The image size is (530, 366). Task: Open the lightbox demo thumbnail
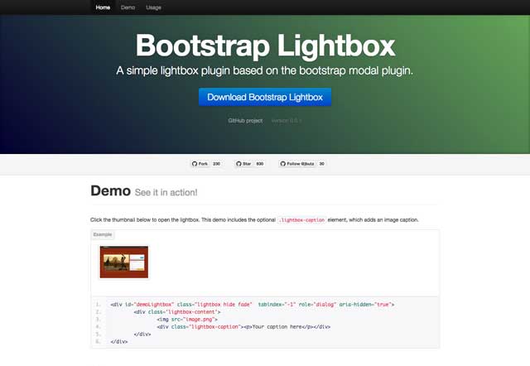pos(123,262)
